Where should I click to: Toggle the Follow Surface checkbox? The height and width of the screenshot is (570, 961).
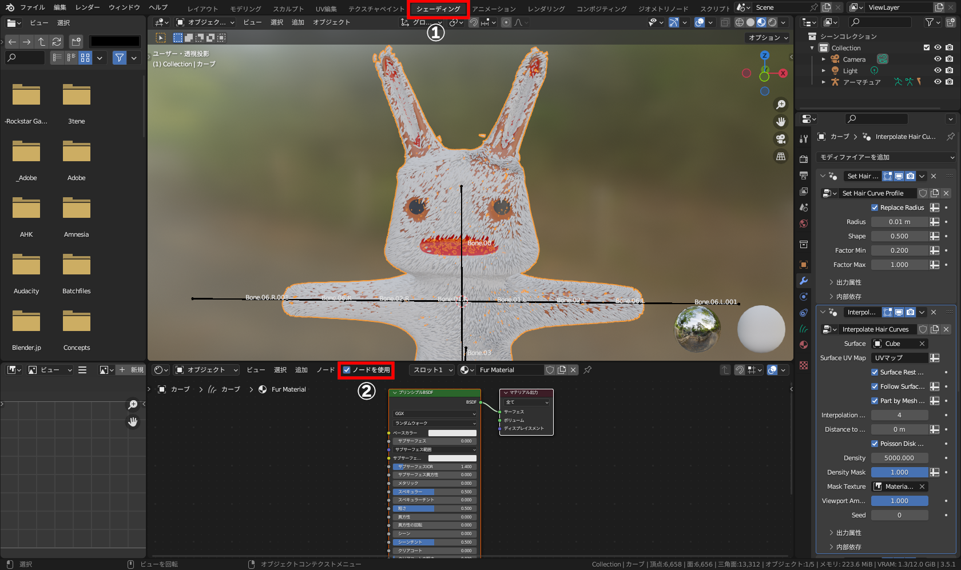[x=875, y=386]
